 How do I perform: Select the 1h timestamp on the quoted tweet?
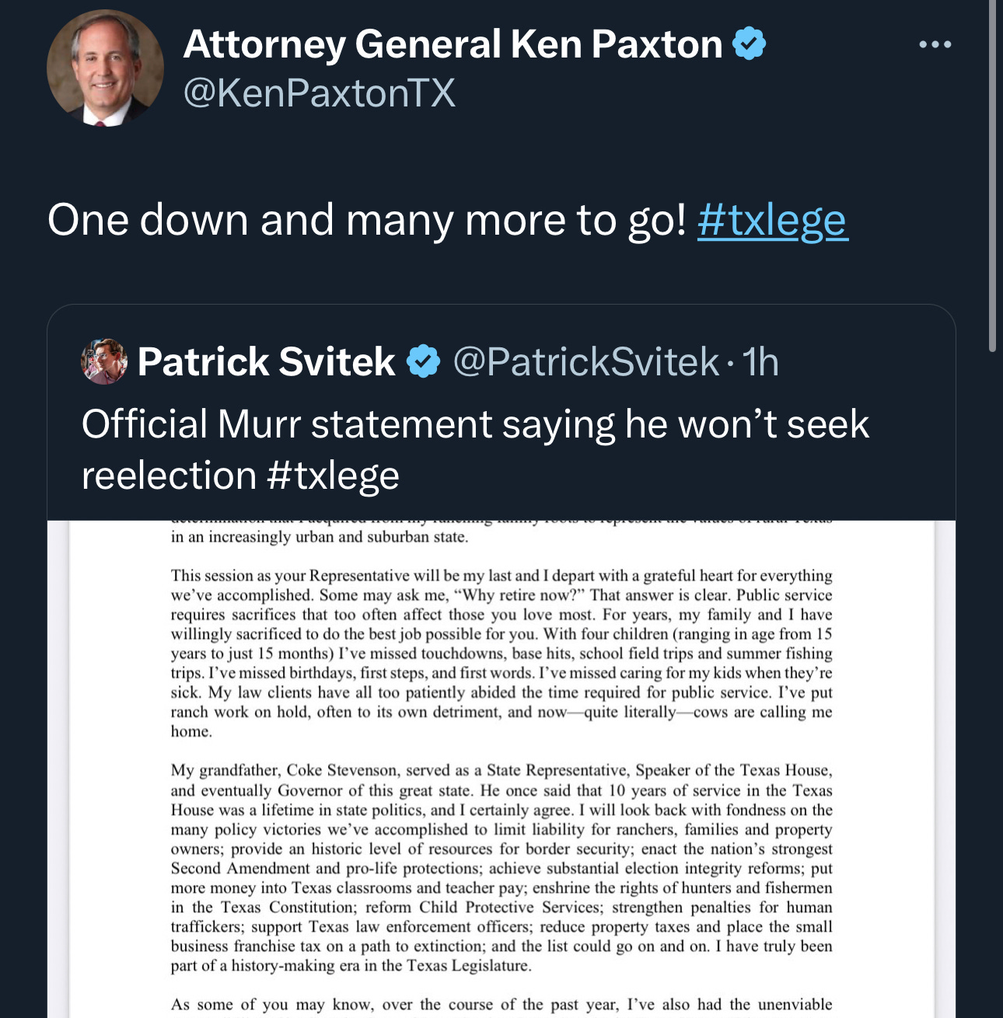pyautogui.click(x=759, y=360)
